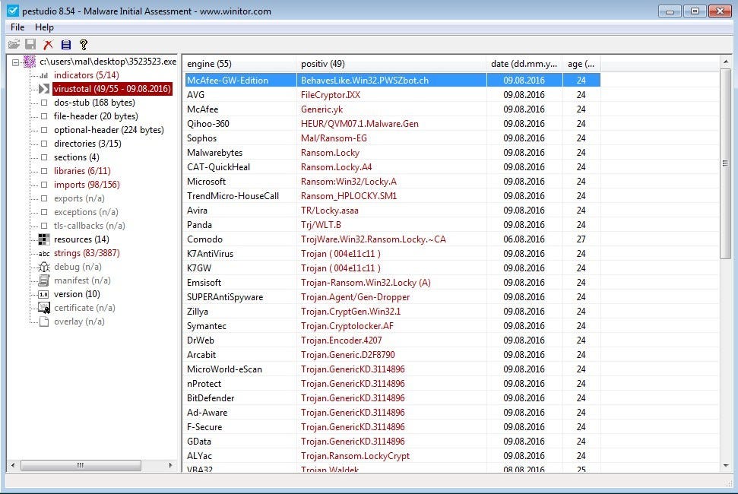Click the tls-callbacks checkbox
The image size is (738, 494).
pyautogui.click(x=44, y=226)
